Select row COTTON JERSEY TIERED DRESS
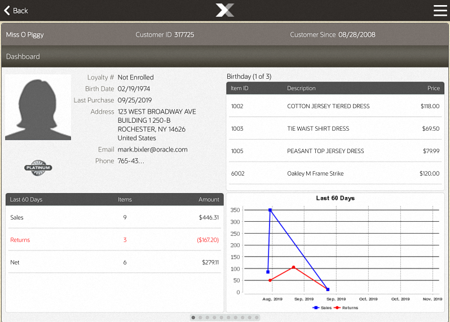 [335, 106]
